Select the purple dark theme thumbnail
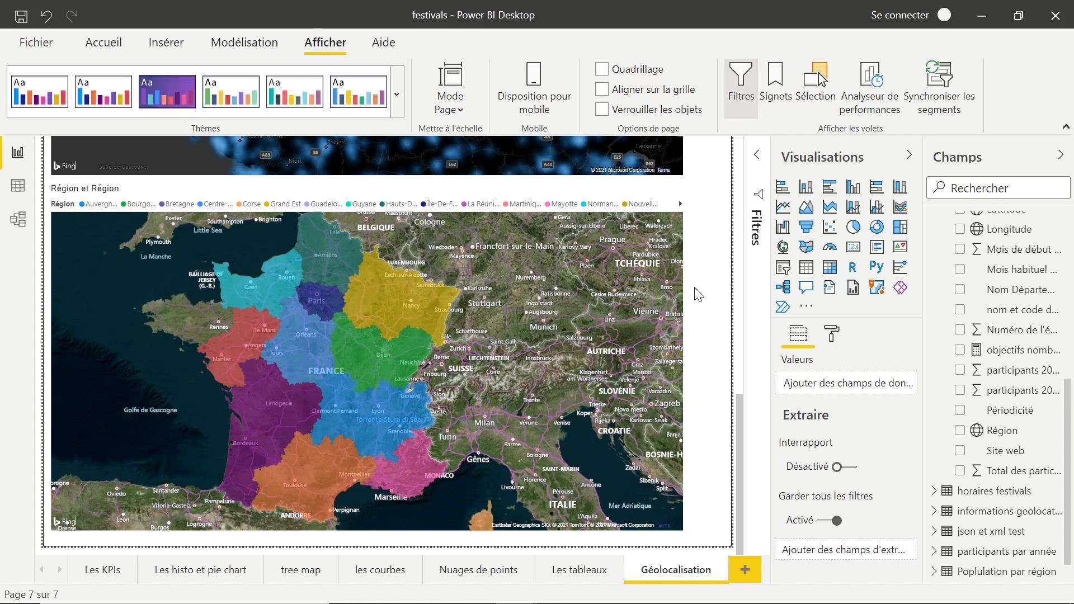Viewport: 1074px width, 604px height. tap(167, 91)
